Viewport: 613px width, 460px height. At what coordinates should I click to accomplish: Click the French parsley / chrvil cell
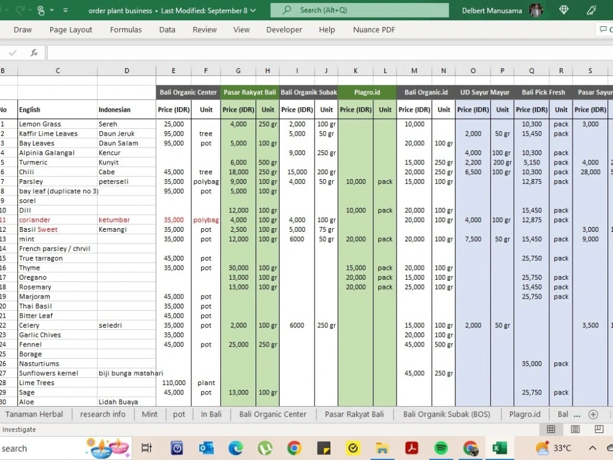58,249
